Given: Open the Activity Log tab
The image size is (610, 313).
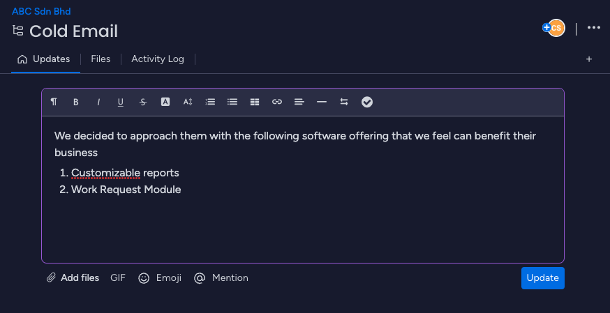Looking at the screenshot, I should 158,59.
